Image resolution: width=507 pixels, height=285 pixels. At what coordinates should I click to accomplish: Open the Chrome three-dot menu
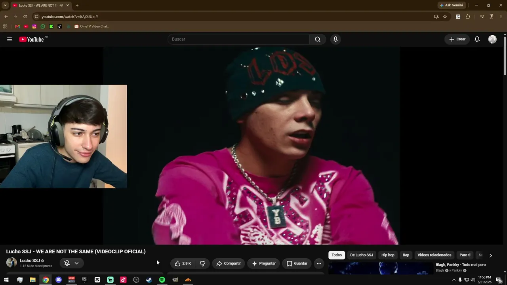(x=501, y=17)
